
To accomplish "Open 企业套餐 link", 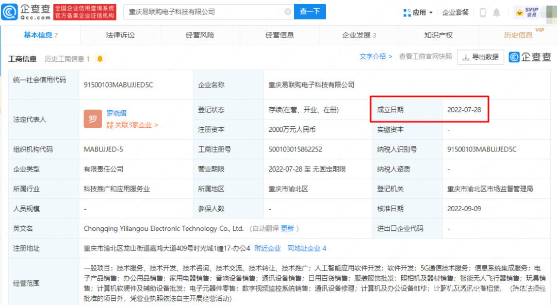I will pyautogui.click(x=455, y=12).
